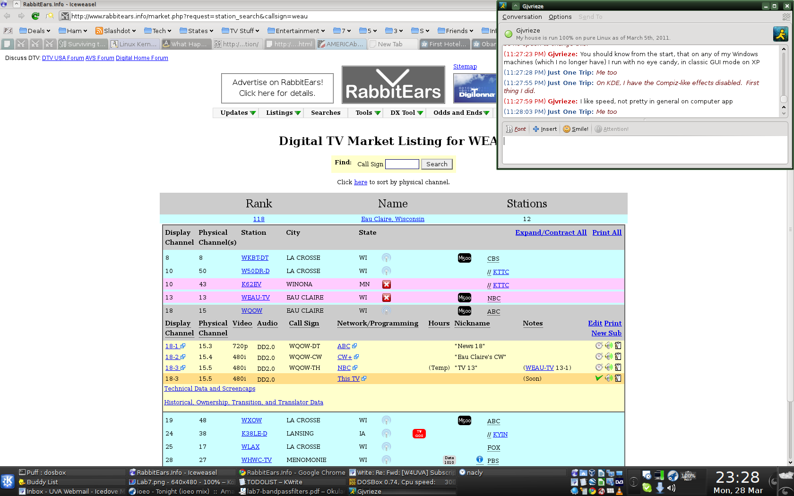
Task: Switch to the Surviving t... browser tab
Action: pos(83,44)
